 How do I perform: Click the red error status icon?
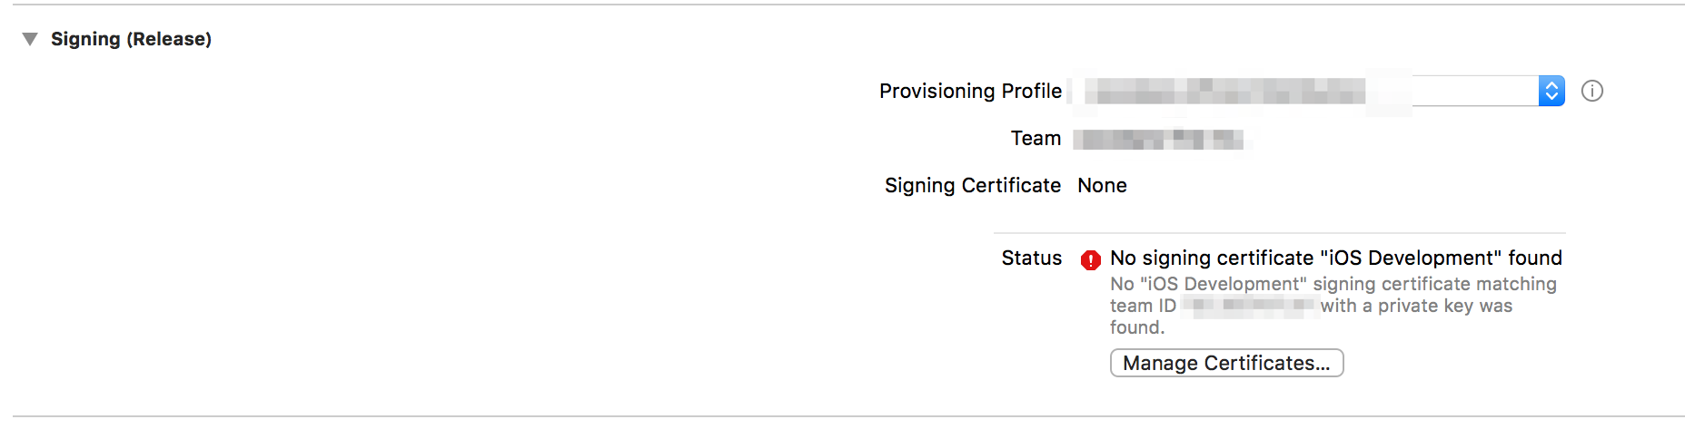coord(1091,260)
